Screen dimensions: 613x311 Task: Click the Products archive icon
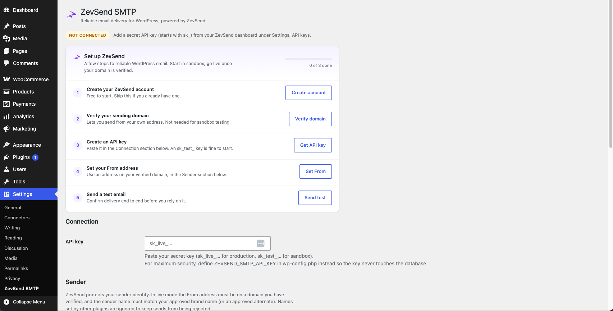point(6,92)
